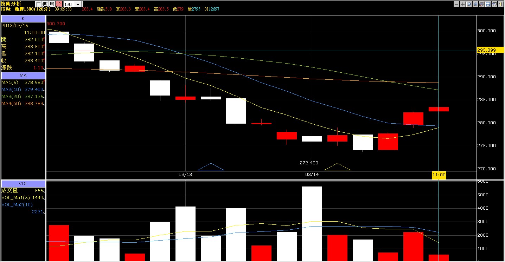
Task: Switch to weekly (週) period
Action: [45, 4]
